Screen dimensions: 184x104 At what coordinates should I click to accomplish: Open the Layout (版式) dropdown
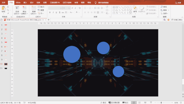tap(41, 7)
